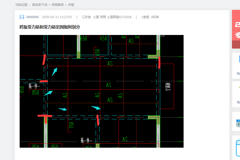Screen dimensions: 240x160
Task: Click the 详情 breadcrumb item
Action: tap(71, 5)
